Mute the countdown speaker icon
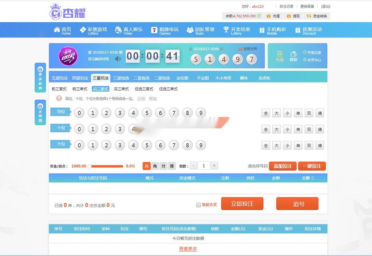The height and width of the screenshot is (256, 372). click(118, 58)
